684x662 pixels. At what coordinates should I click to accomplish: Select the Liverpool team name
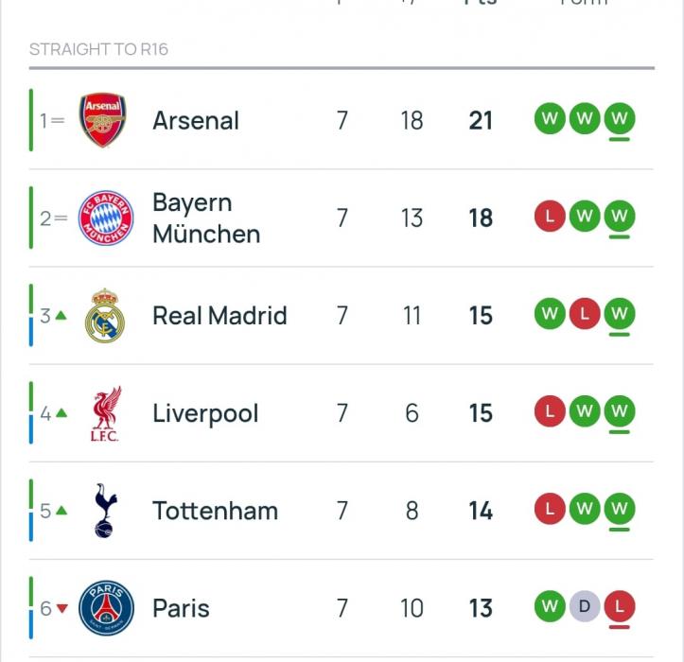pyautogui.click(x=205, y=413)
